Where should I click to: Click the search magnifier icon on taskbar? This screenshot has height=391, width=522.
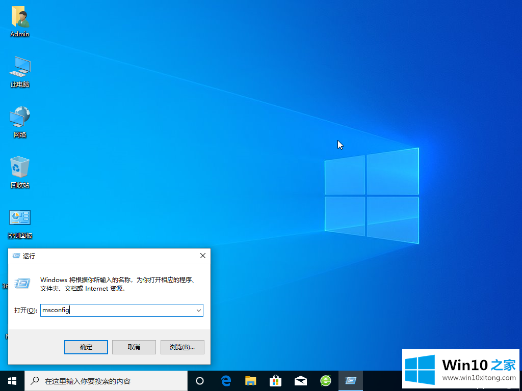pyautogui.click(x=35, y=381)
